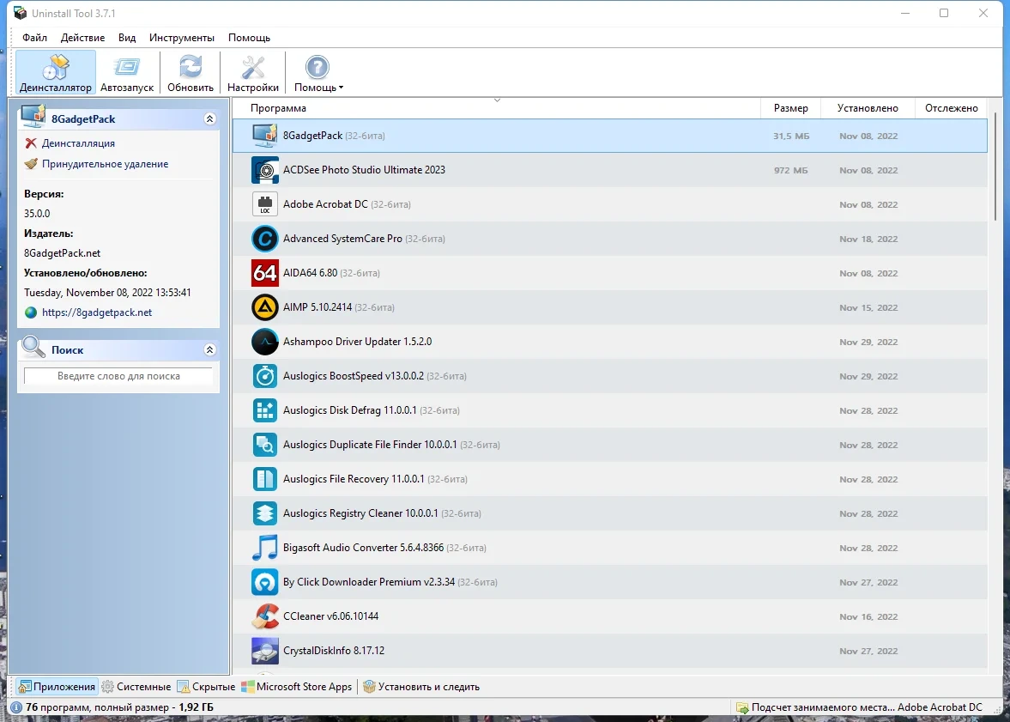The image size is (1010, 722).
Task: Switch to the Скрытые tab
Action: 206,687
